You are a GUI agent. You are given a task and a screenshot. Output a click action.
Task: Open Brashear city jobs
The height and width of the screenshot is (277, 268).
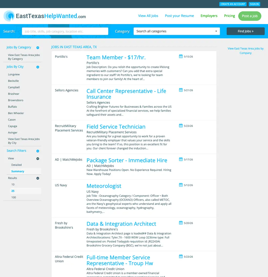coord(14,94)
